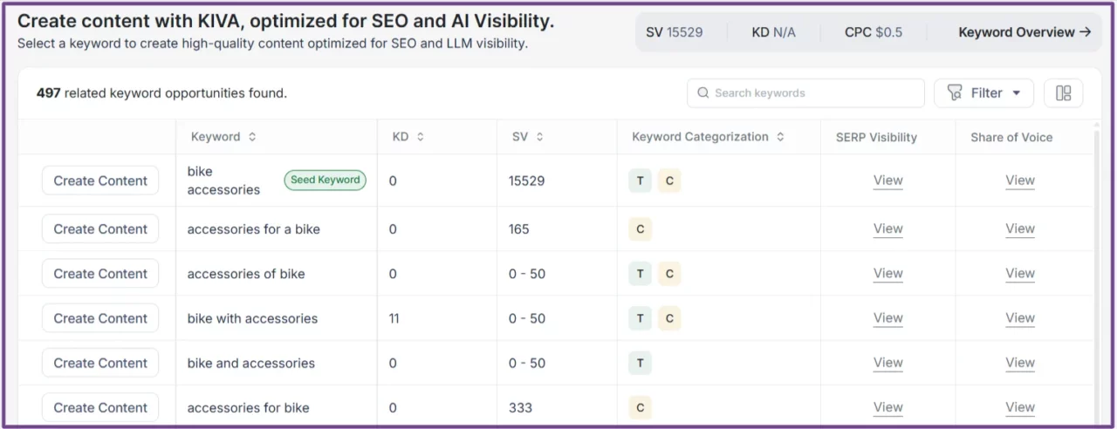Click the T tag in bike with accessories row

(640, 318)
